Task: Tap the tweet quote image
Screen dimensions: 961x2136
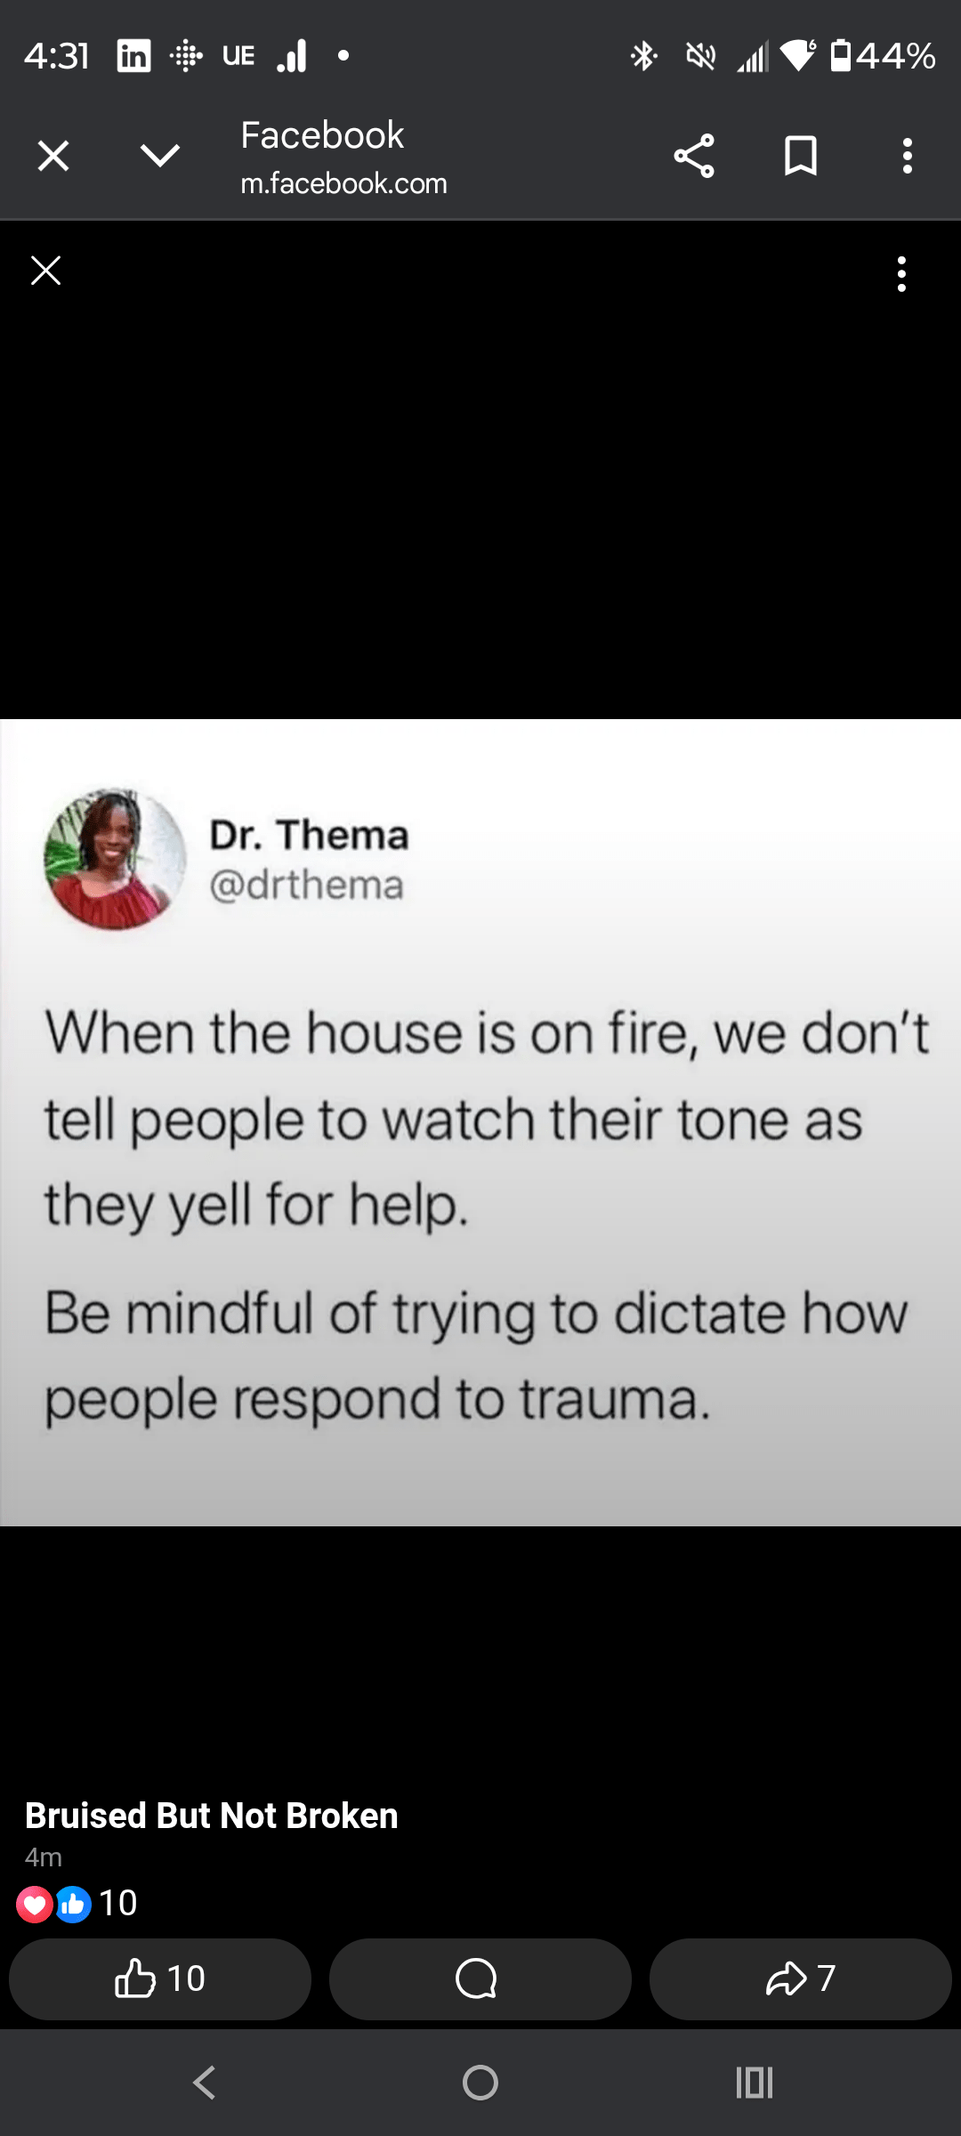Action: (x=480, y=1122)
